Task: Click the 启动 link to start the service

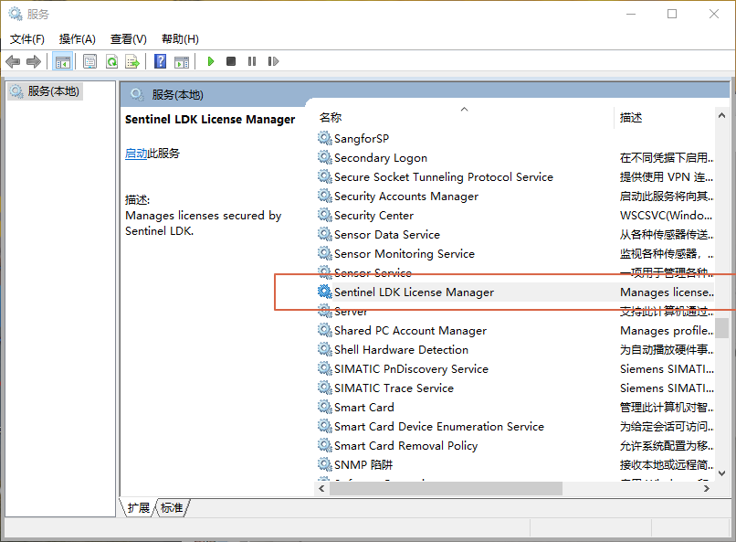Action: pos(136,154)
